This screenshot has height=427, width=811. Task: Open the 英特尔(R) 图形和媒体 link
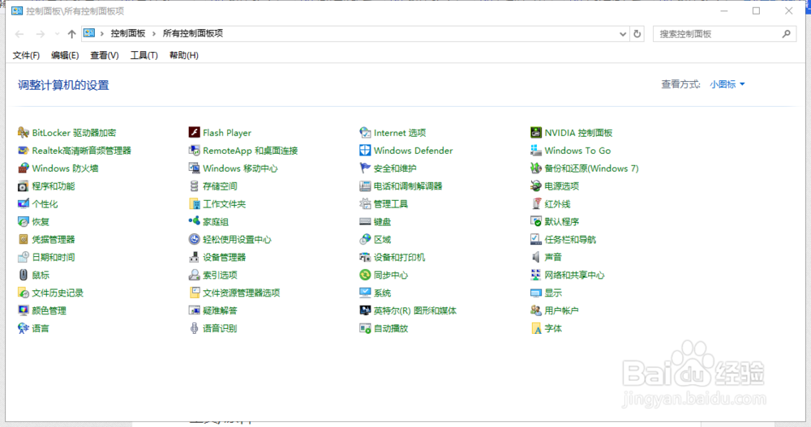[x=414, y=310]
